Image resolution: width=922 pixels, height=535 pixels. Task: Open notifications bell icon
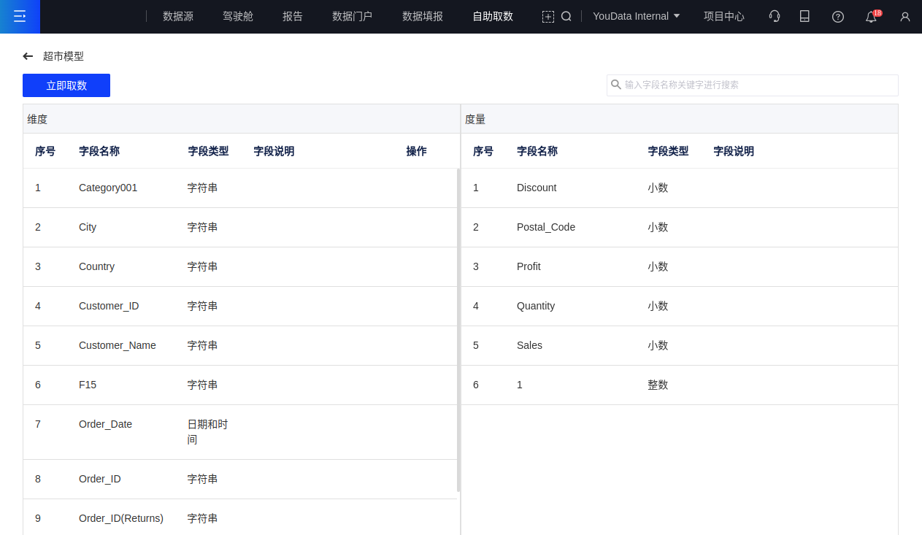coord(871,17)
